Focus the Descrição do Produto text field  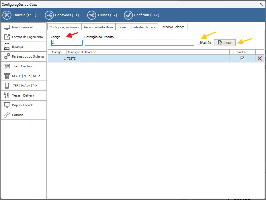point(139,43)
